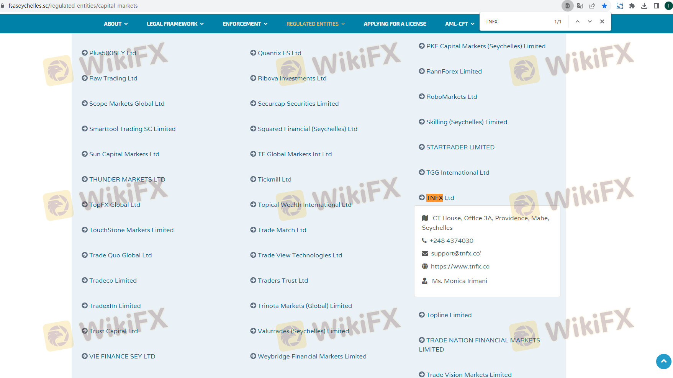Expand the Legal Framework dropdown
This screenshot has width=673, height=378.
click(175, 24)
